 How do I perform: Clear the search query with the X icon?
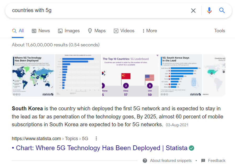tap(193, 10)
